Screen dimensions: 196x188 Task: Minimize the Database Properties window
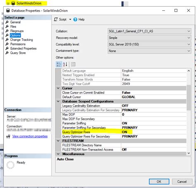(x=163, y=11)
